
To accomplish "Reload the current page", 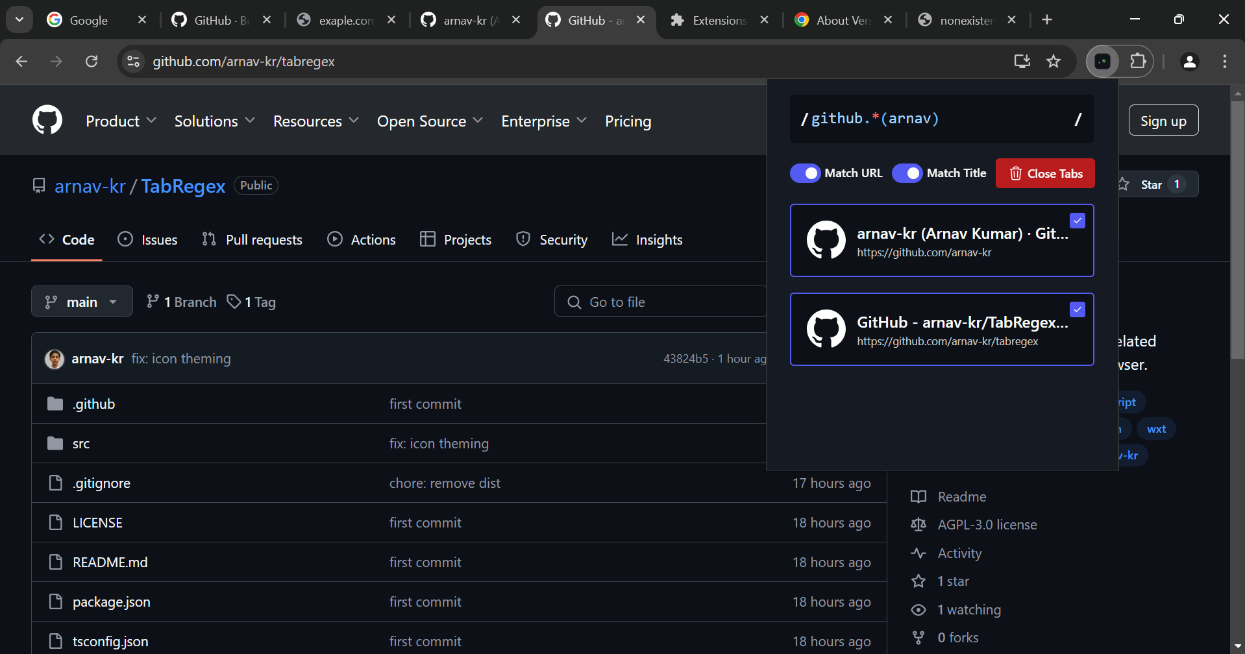I will click(92, 62).
